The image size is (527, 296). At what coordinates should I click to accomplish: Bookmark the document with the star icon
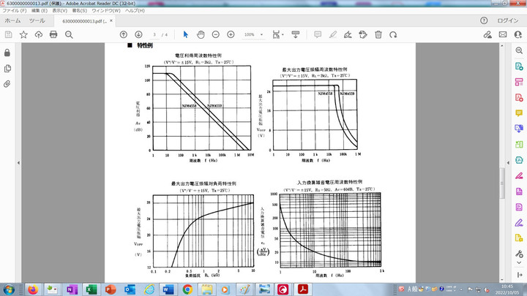point(23,34)
